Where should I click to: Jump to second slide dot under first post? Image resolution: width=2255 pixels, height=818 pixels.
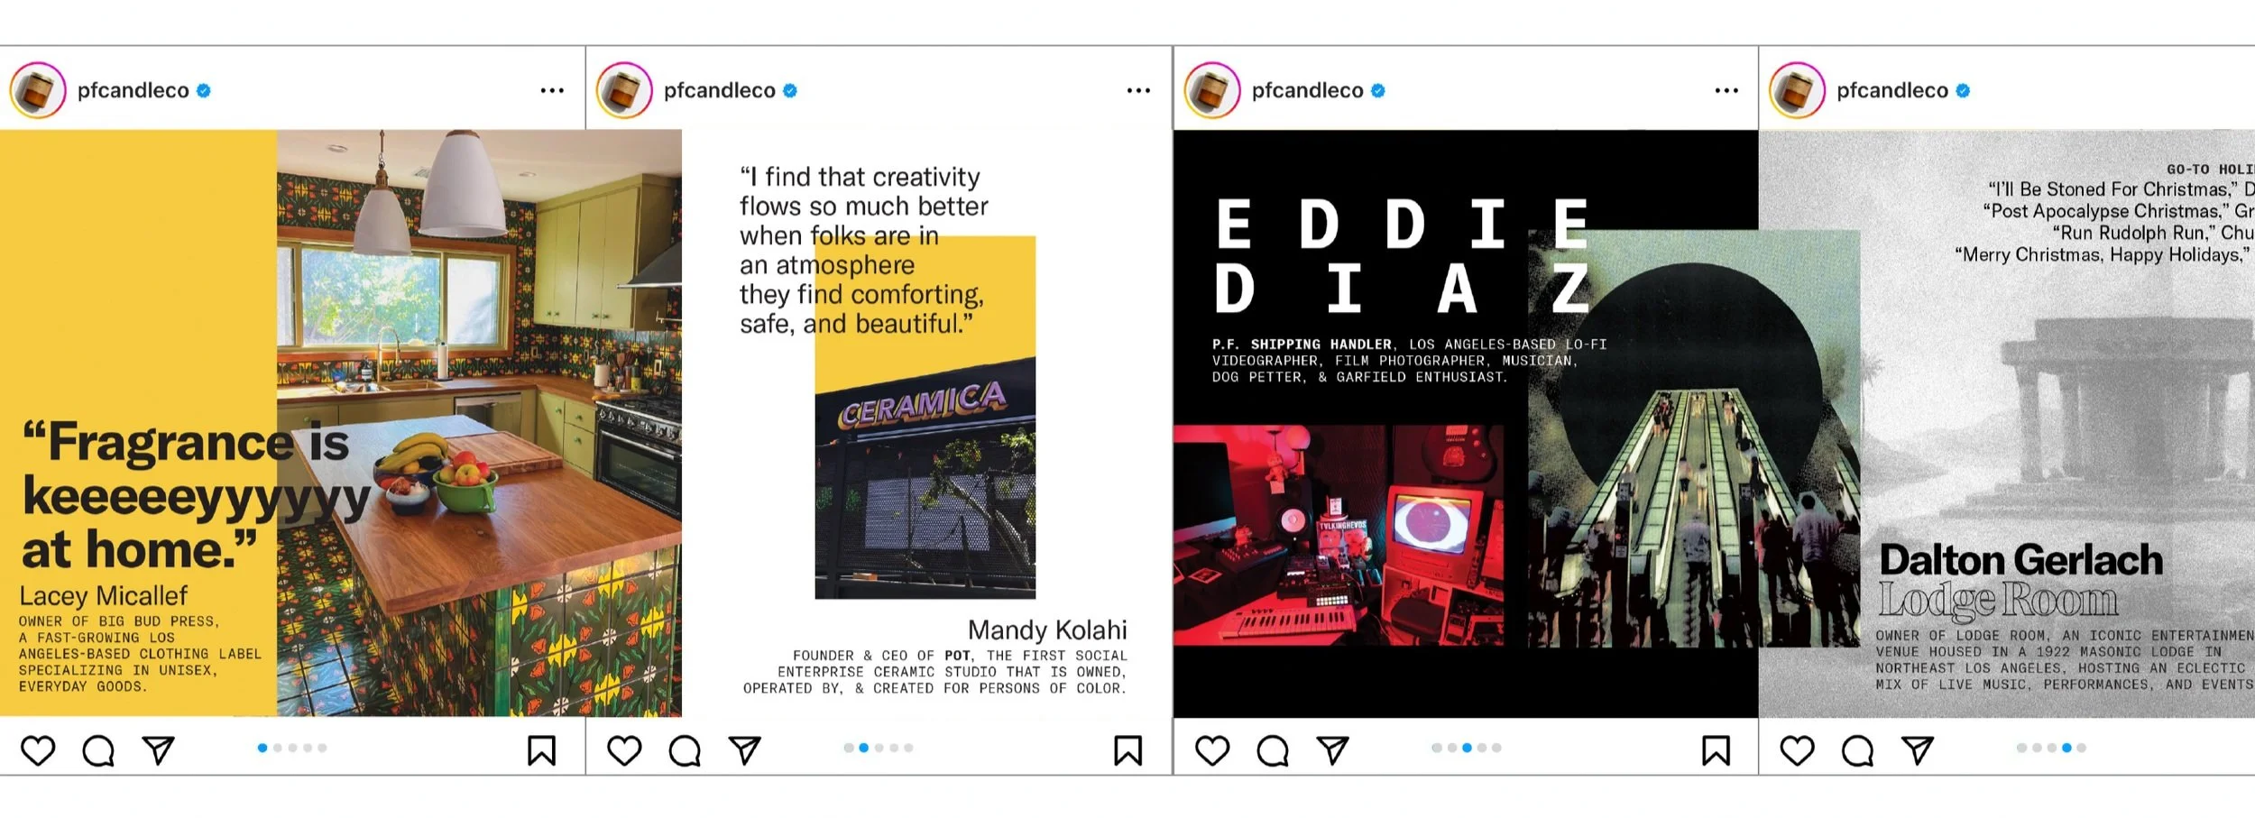coord(278,748)
